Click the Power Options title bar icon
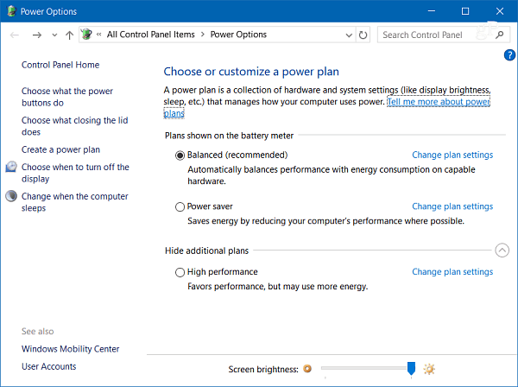 point(11,11)
